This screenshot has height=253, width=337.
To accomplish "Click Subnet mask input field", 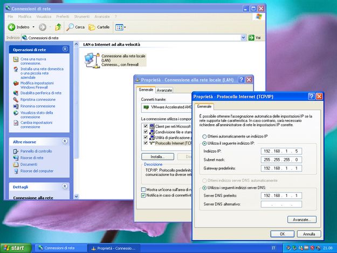I will 281,160.
